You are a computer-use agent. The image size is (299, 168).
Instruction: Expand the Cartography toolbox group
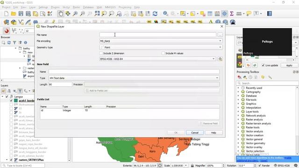238,92
